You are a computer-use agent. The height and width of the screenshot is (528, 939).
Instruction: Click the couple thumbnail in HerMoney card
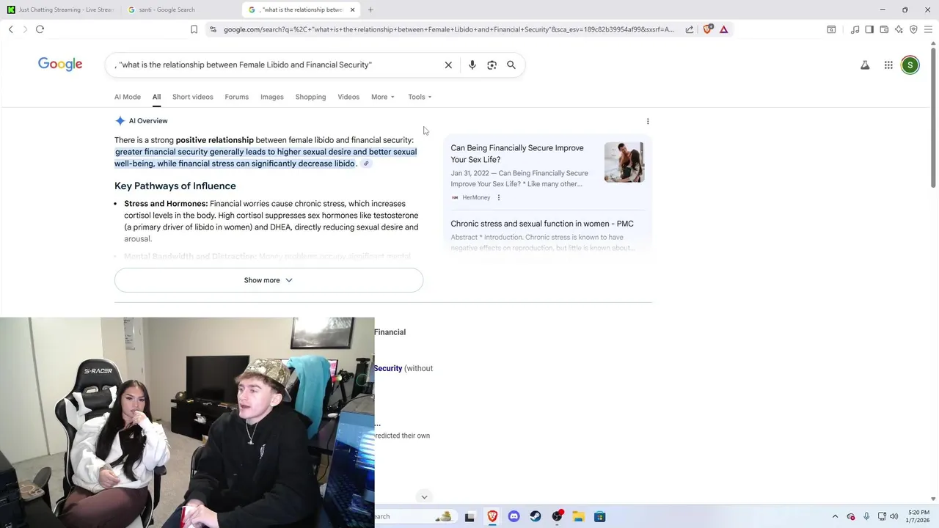click(624, 162)
